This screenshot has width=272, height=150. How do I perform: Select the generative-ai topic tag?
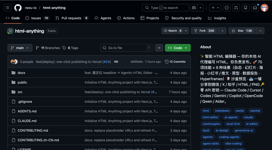[244, 130]
